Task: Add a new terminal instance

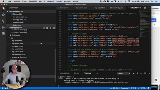Action: point(133,73)
